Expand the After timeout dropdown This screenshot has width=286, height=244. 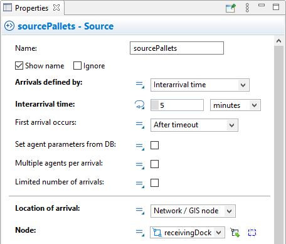pos(194,125)
